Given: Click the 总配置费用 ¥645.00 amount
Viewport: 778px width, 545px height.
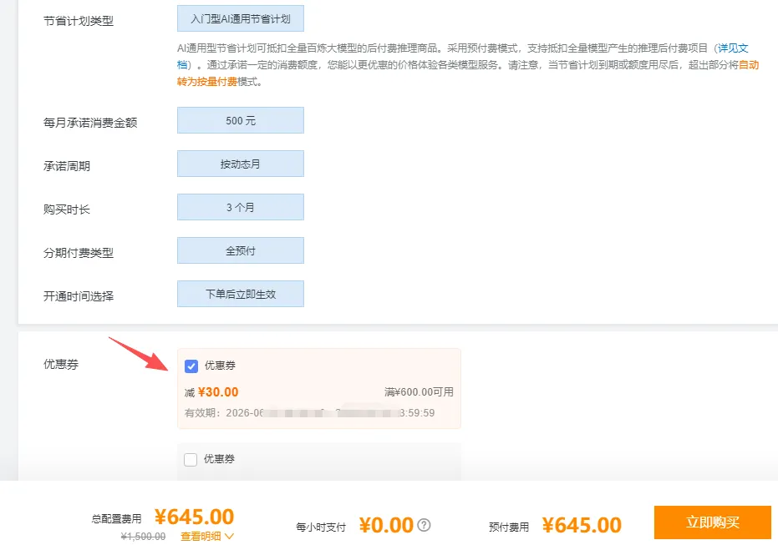Looking at the screenshot, I should [x=194, y=517].
